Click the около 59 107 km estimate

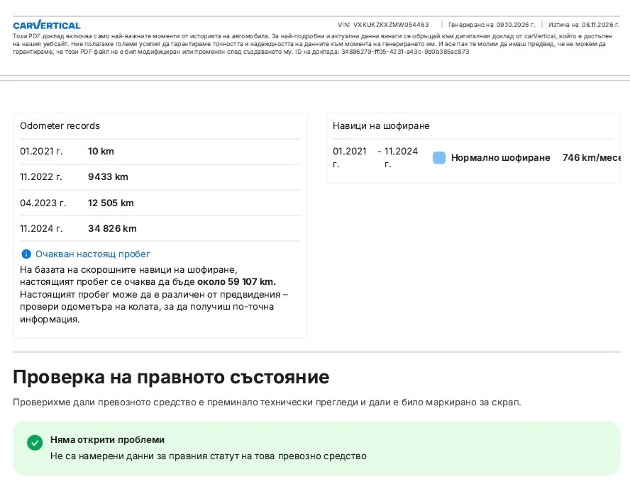tap(236, 282)
